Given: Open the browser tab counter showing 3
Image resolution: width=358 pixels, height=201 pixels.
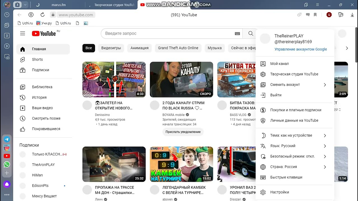Looking at the screenshot, I should [18, 5].
